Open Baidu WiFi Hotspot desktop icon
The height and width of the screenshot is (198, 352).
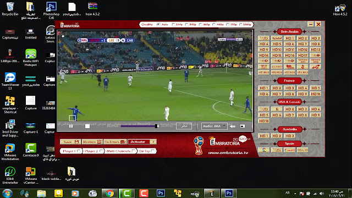tap(31, 58)
